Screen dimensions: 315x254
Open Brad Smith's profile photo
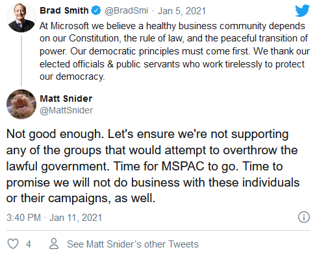[21, 17]
